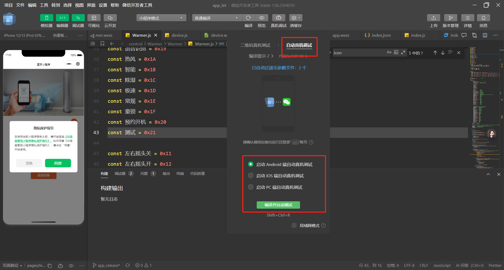Select iOS auto real device debugging

click(x=251, y=176)
